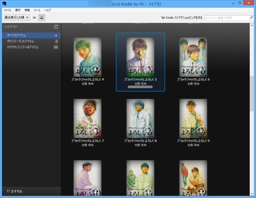Select the ブラックジャックによろしく 6 cover
Image resolution: width=256 pixels, height=198 pixels.
(193, 57)
